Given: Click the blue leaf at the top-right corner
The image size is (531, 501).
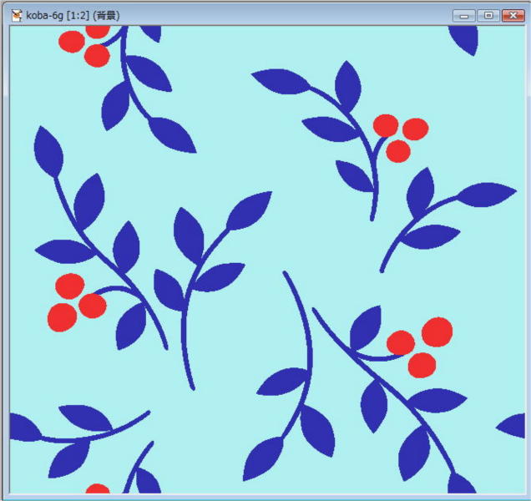Looking at the screenshot, I should [464, 38].
